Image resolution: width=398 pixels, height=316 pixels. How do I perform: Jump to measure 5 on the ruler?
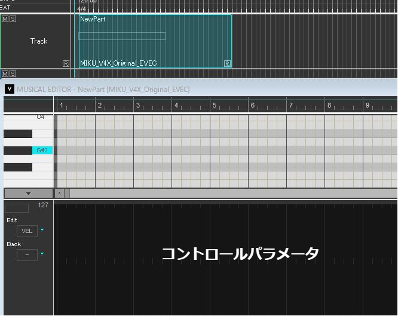(215, 105)
